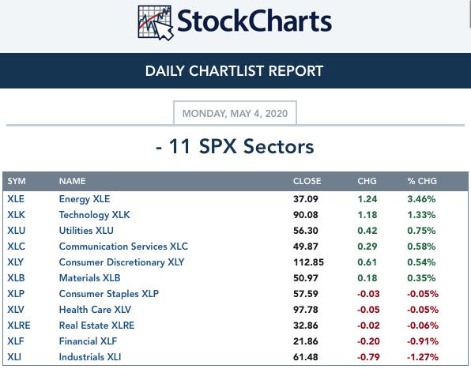Viewport: 471px width, 369px height.
Task: Open the XLE symbol link
Action: [x=16, y=199]
